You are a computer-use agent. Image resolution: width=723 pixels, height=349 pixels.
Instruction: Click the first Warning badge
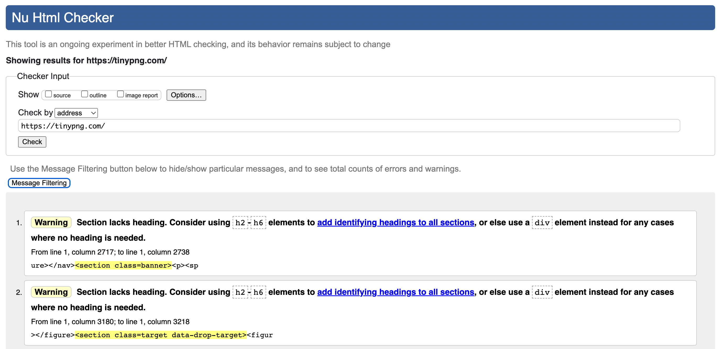[x=51, y=223]
